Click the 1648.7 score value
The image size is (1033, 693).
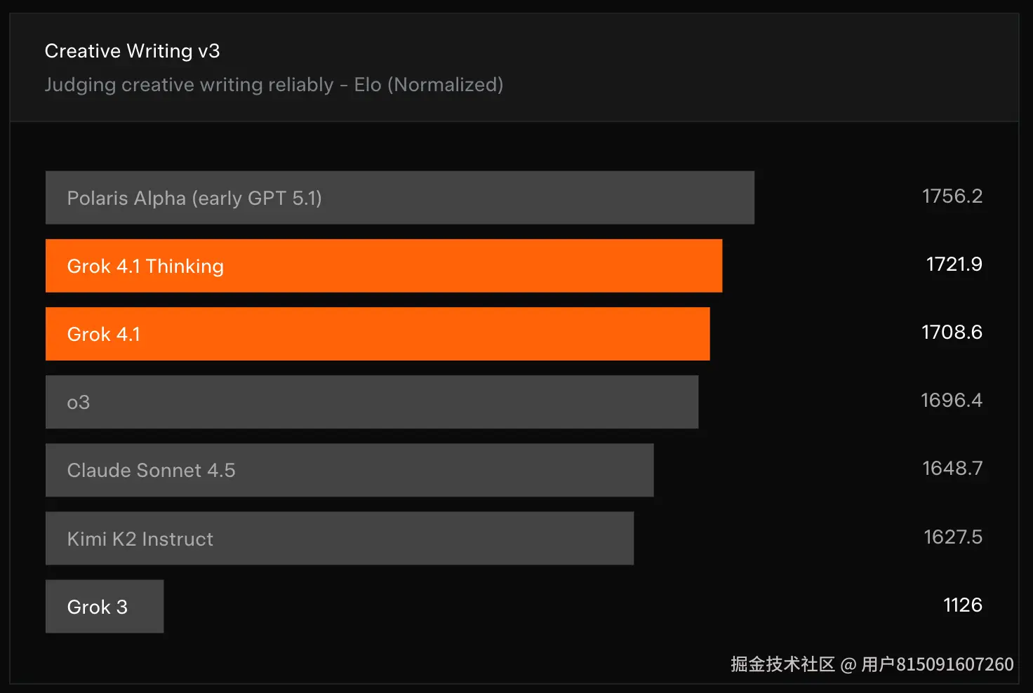[952, 469]
